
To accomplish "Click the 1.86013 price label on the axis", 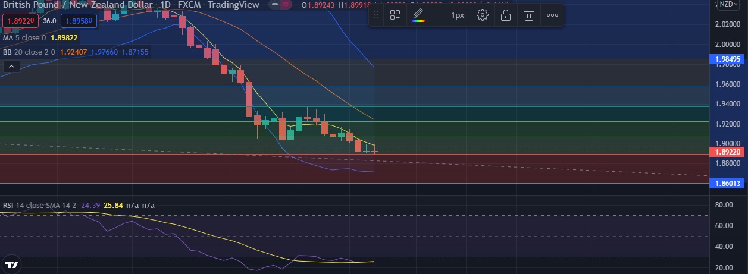I will point(728,184).
